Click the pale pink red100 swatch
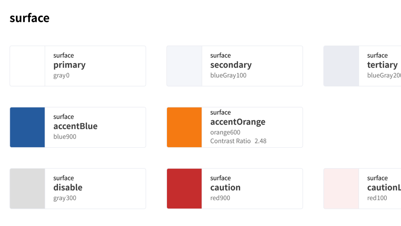401x226 pixels. coord(341,188)
